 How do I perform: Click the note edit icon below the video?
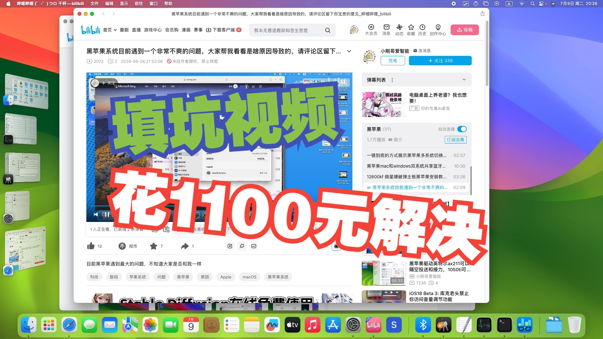[230, 246]
